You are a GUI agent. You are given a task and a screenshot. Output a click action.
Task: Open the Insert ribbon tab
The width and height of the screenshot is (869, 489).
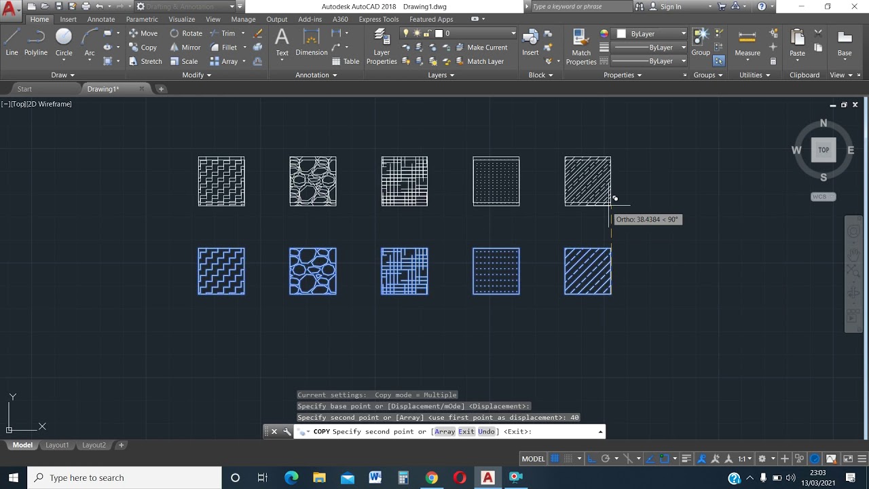[x=68, y=19]
